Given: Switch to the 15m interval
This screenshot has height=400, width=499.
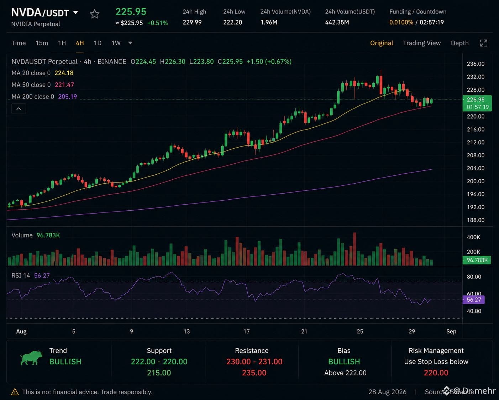Looking at the screenshot, I should coord(42,43).
